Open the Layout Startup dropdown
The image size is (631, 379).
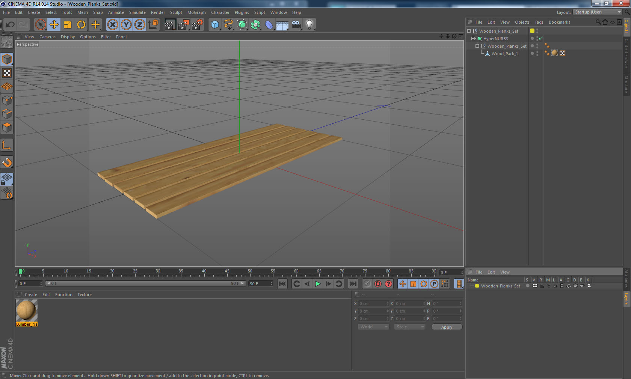(598, 12)
